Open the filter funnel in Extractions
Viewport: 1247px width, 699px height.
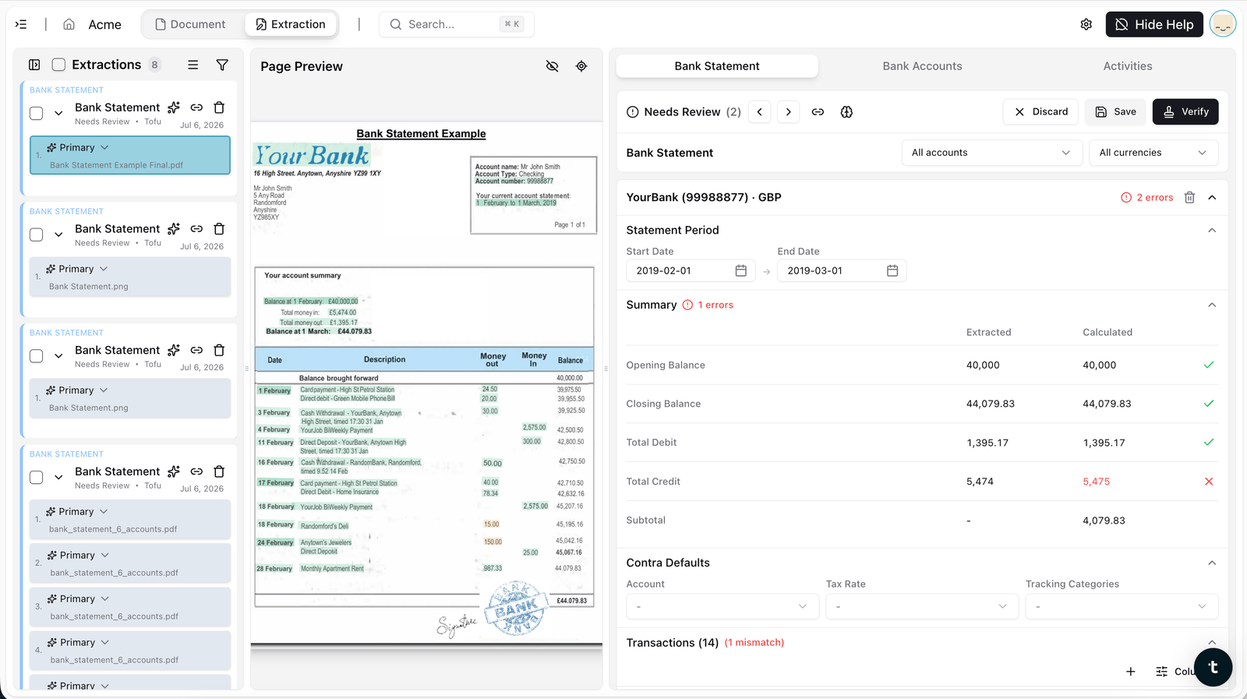coord(222,65)
